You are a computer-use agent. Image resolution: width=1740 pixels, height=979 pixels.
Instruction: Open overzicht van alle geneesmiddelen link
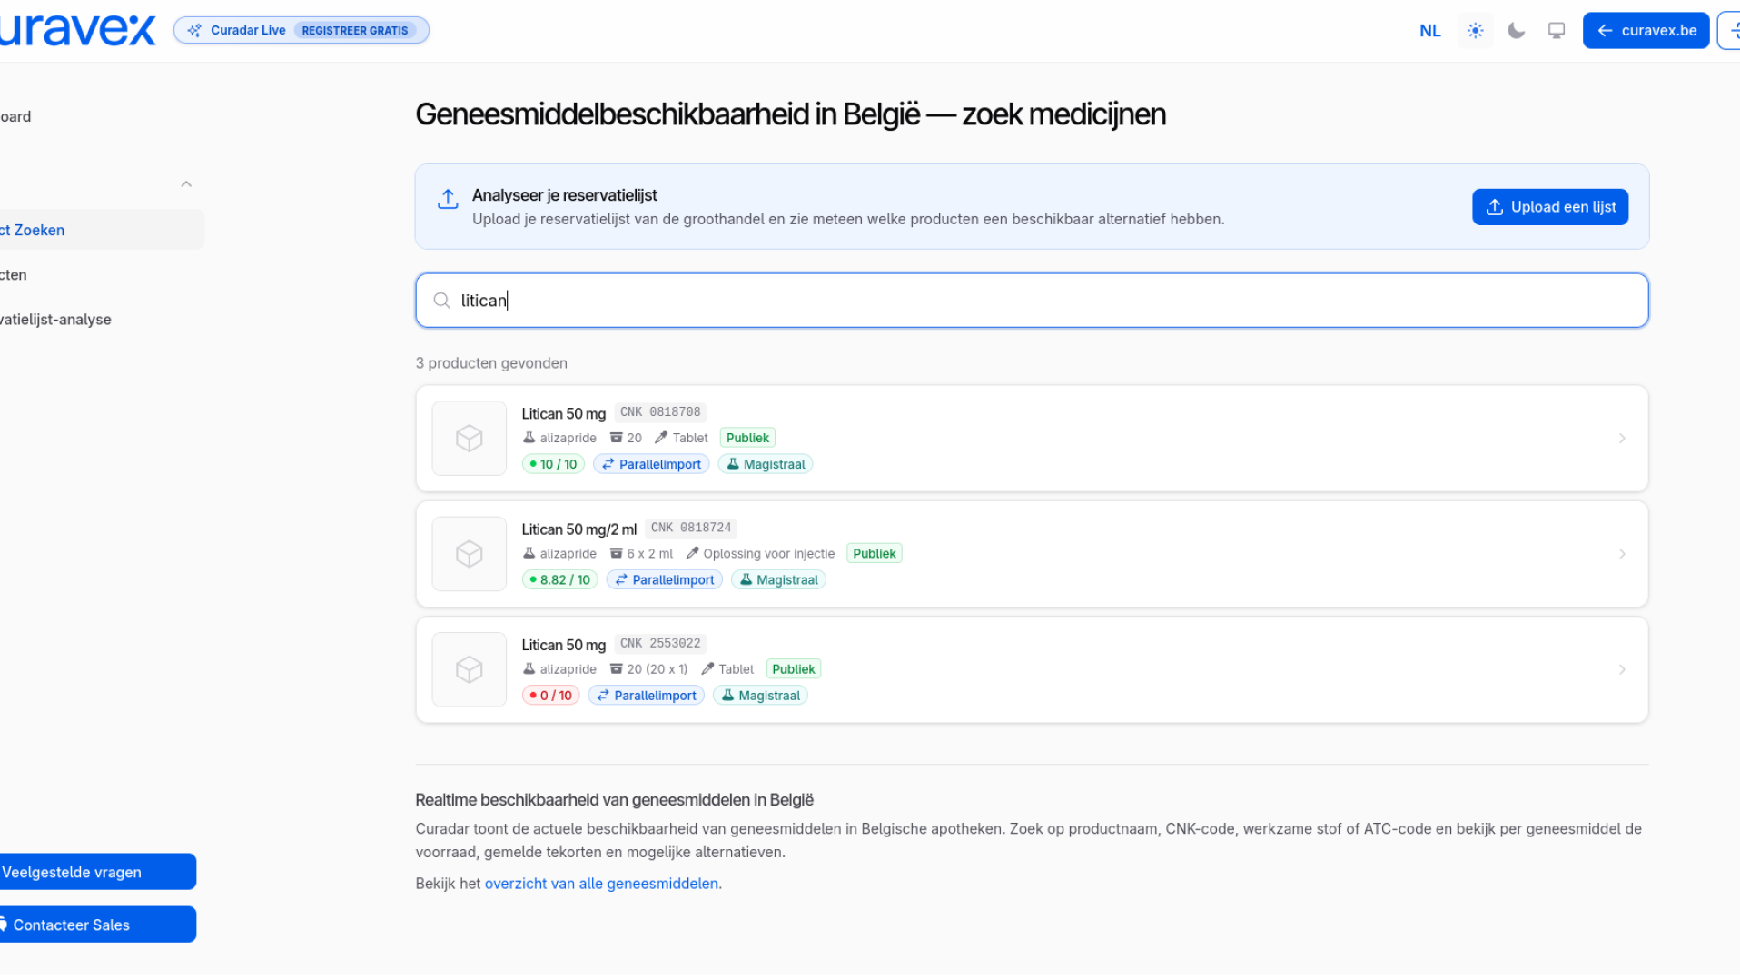(601, 884)
